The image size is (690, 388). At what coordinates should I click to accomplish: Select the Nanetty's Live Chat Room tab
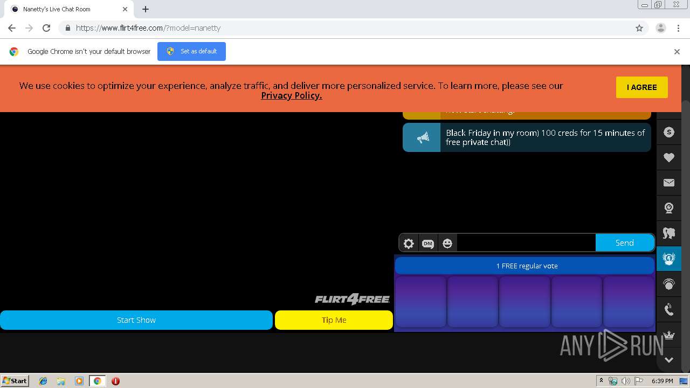click(x=67, y=9)
